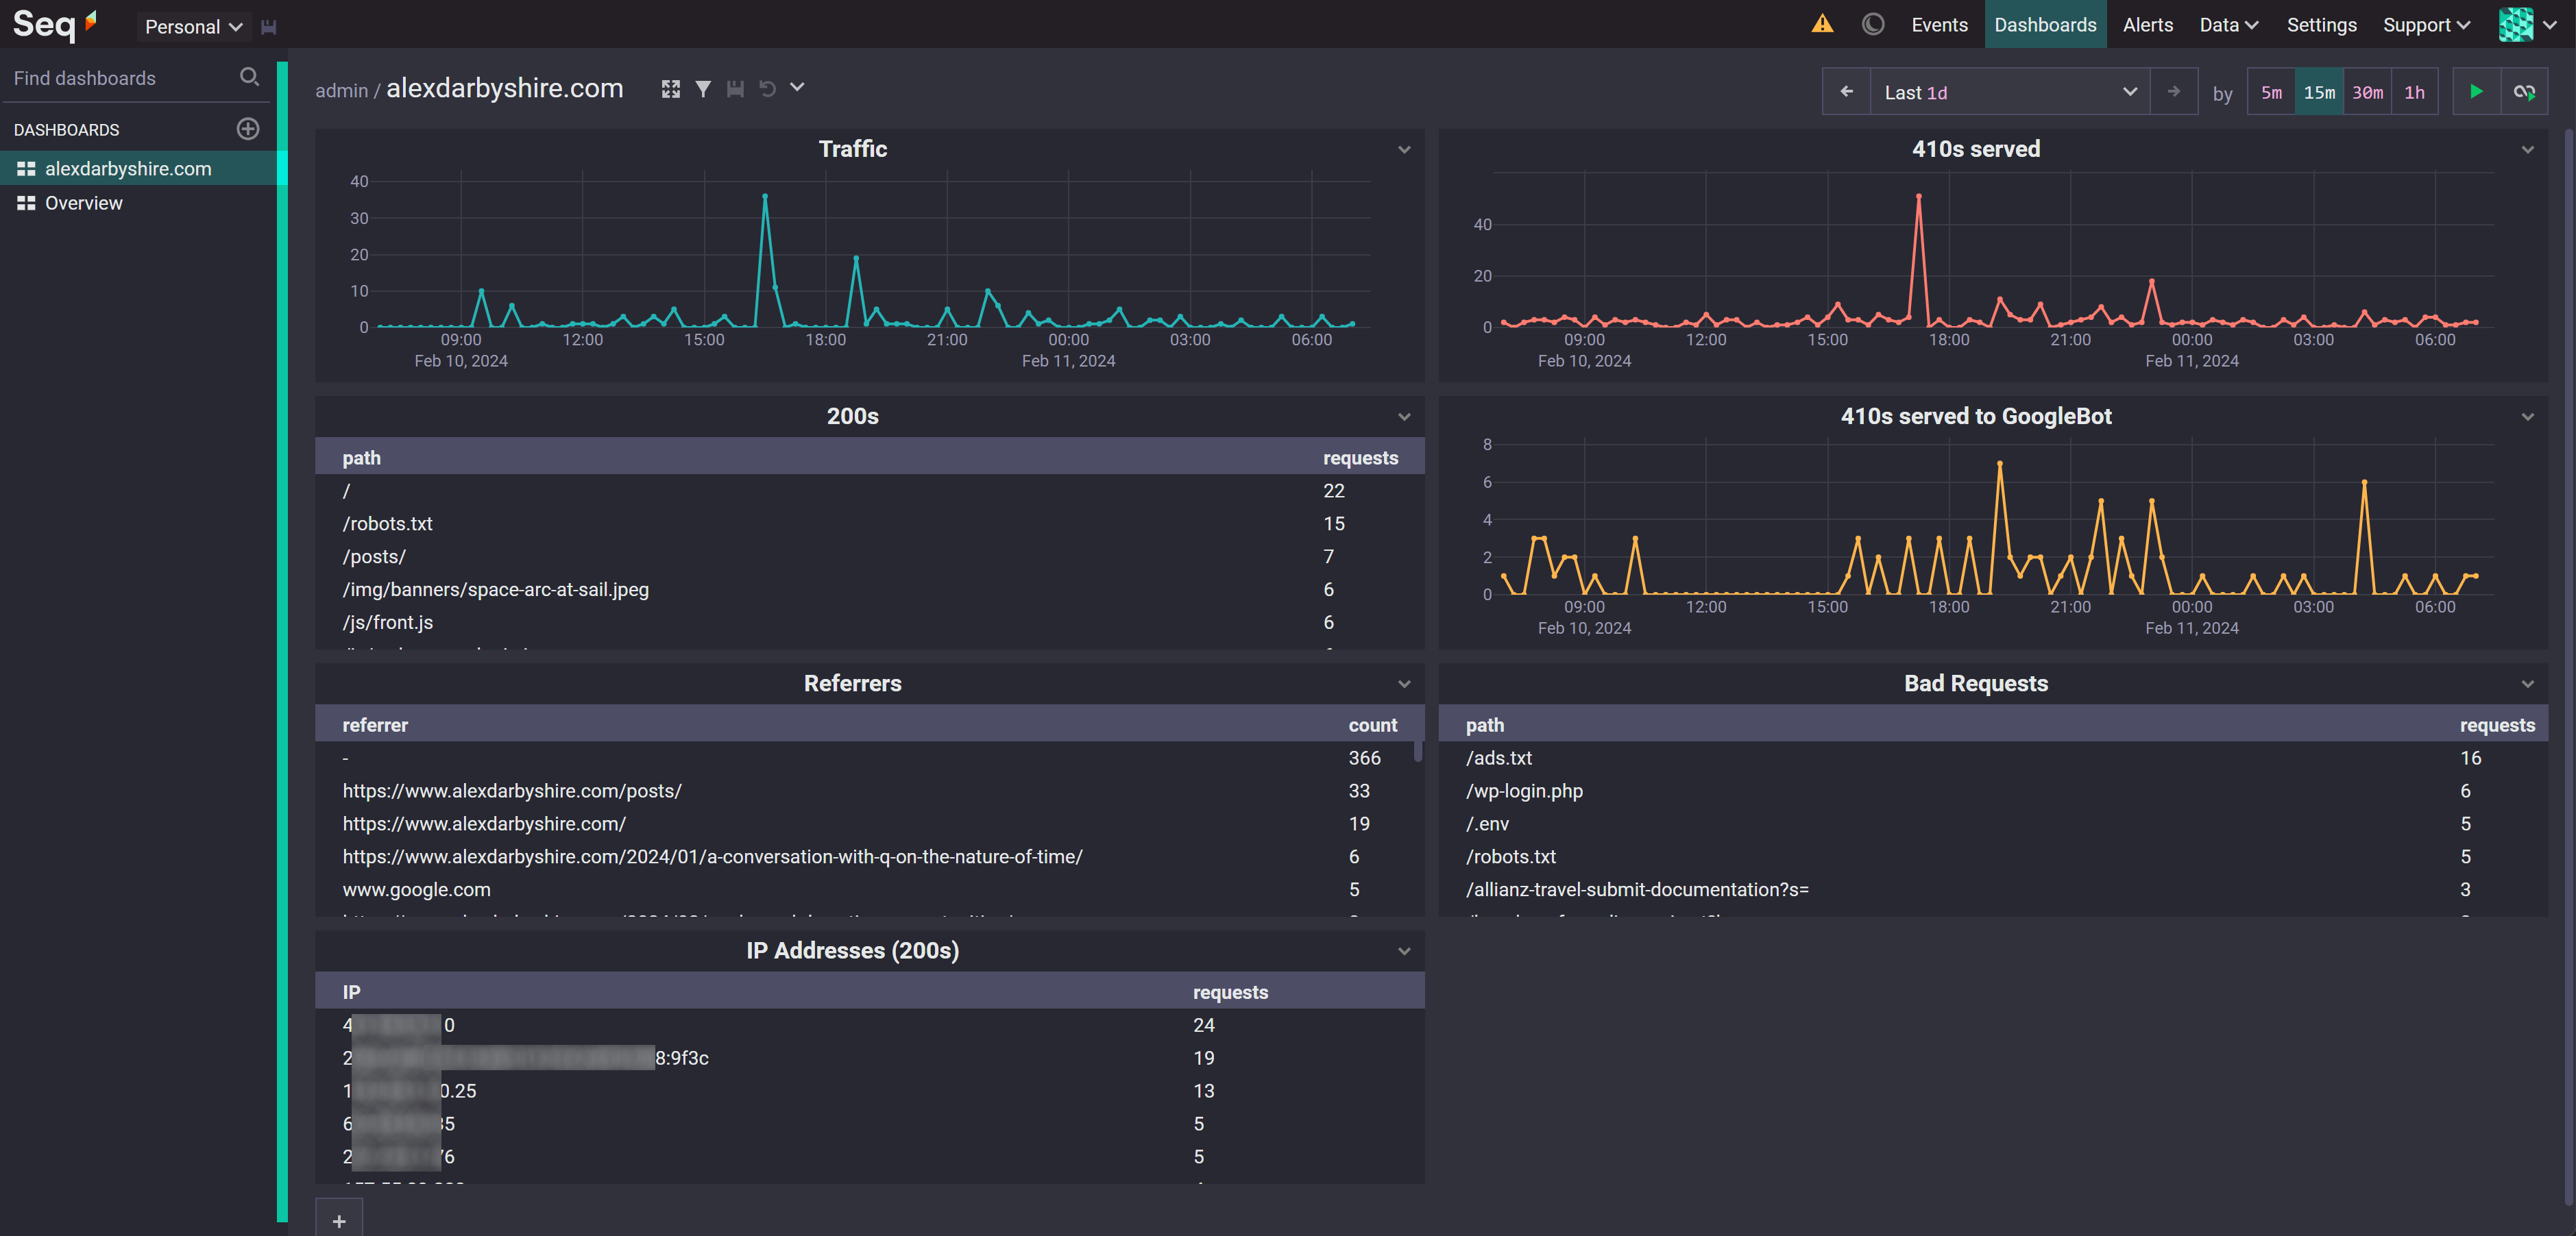Click the nature-of-time referrer row
This screenshot has height=1236, width=2576.
(862, 856)
